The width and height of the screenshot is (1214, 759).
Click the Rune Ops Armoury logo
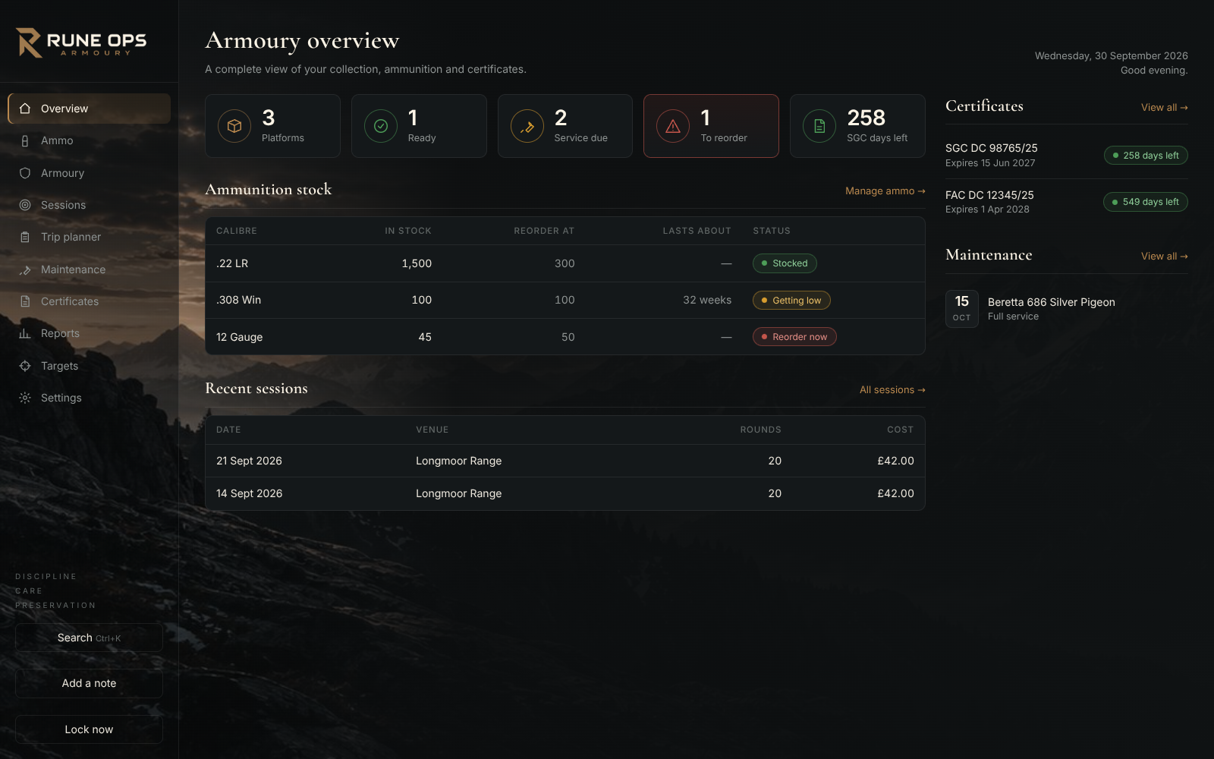click(x=82, y=43)
